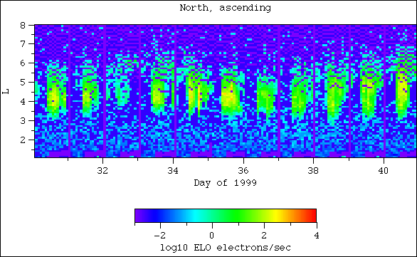The width and height of the screenshot is (417, 257).
Task: Click the y-axis tick label '5'
Action: point(23,82)
